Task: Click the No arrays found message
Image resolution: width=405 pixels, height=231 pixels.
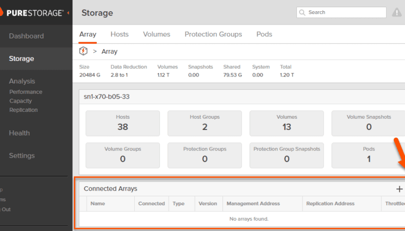Action: click(249, 219)
